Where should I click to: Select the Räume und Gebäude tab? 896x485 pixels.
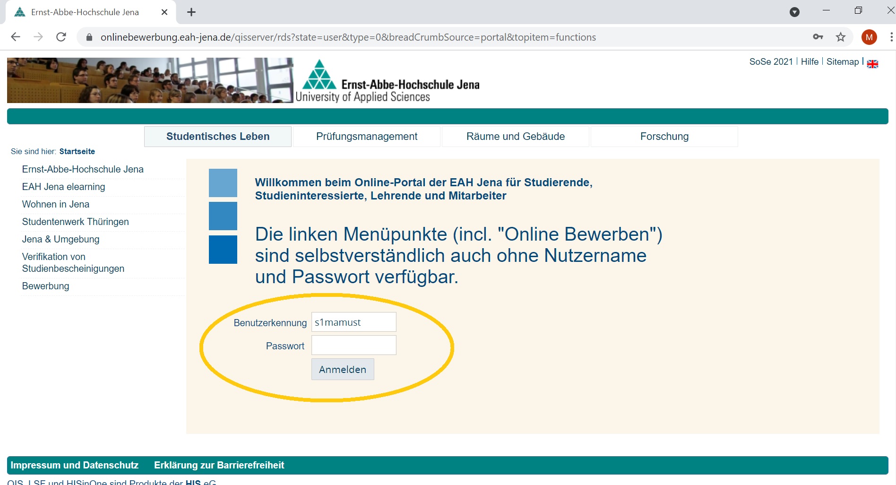pos(515,136)
